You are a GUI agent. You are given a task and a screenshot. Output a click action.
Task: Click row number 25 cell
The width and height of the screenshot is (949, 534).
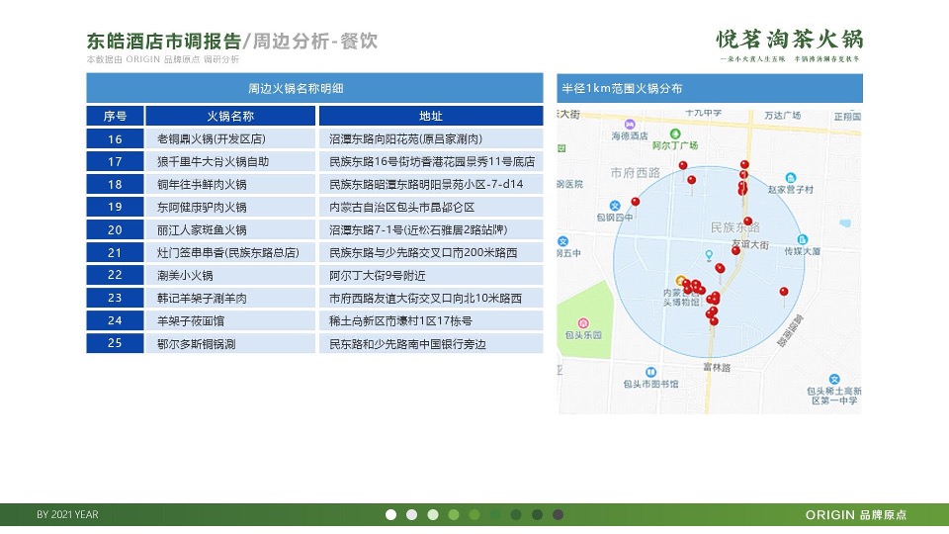point(115,343)
